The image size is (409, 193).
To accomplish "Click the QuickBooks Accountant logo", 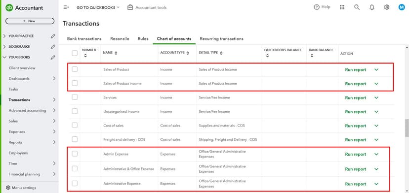I will [x=24, y=8].
